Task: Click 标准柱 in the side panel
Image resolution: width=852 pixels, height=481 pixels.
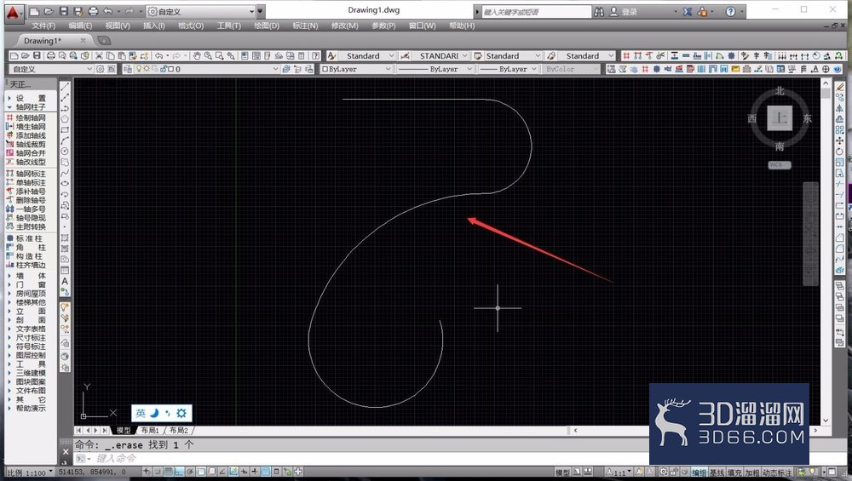Action: (27, 238)
